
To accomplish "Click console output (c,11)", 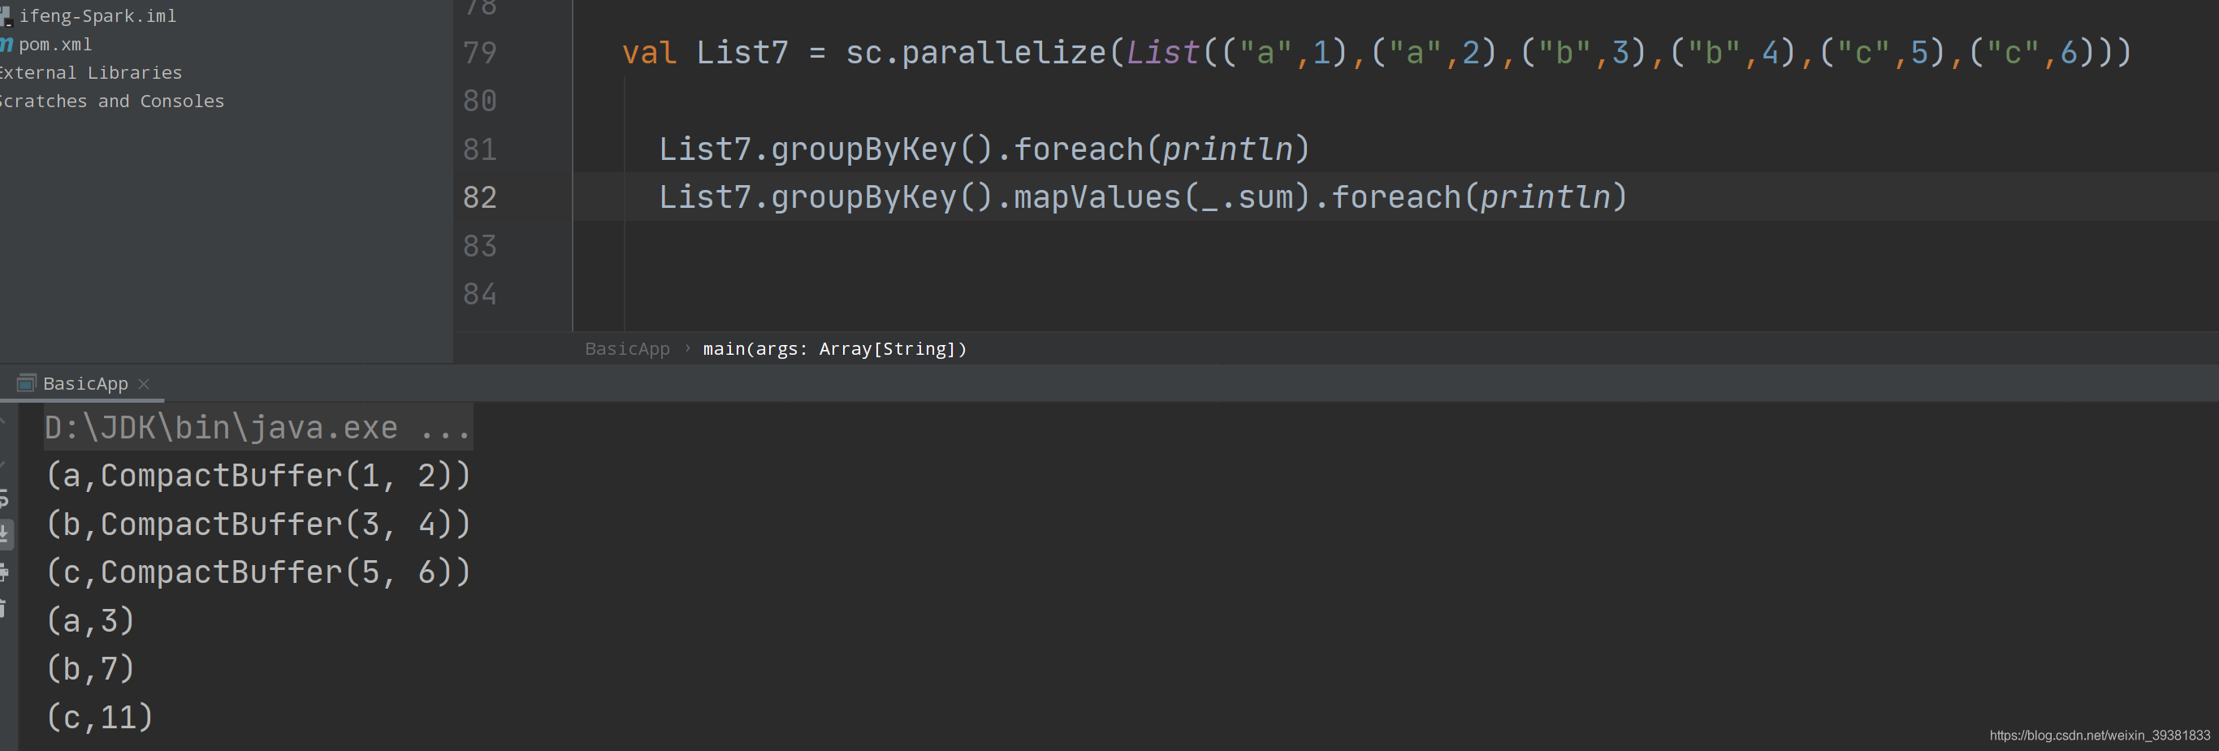I will [x=100, y=717].
